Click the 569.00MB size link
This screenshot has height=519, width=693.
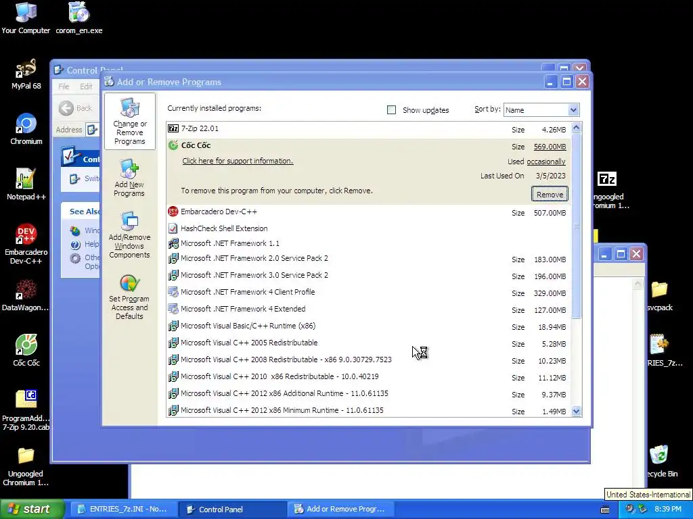click(x=550, y=147)
